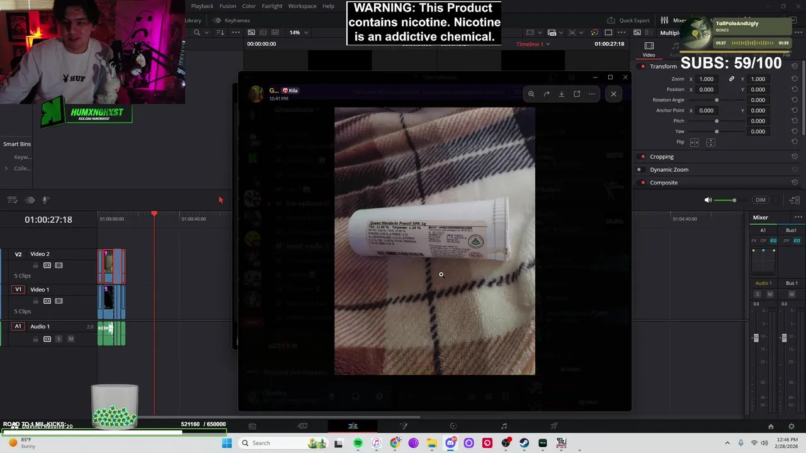This screenshot has height=453, width=806.
Task: Open Steam from the Windows taskbar
Action: (x=524, y=443)
